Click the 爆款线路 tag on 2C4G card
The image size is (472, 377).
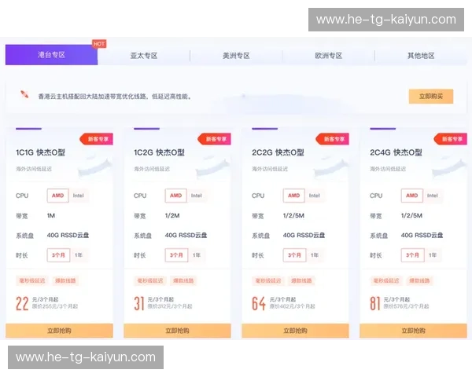coord(419,281)
